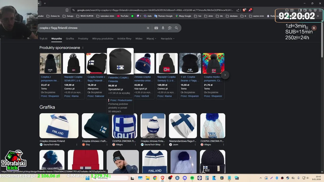Open three-dot menu of SaunaTech Finland hat
This screenshot has height=182, width=324.
[x=77, y=145]
